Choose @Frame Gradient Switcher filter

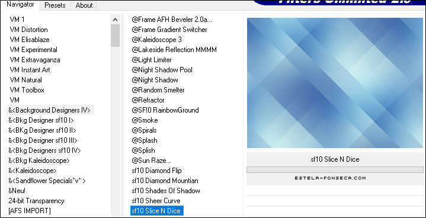[x=169, y=29]
